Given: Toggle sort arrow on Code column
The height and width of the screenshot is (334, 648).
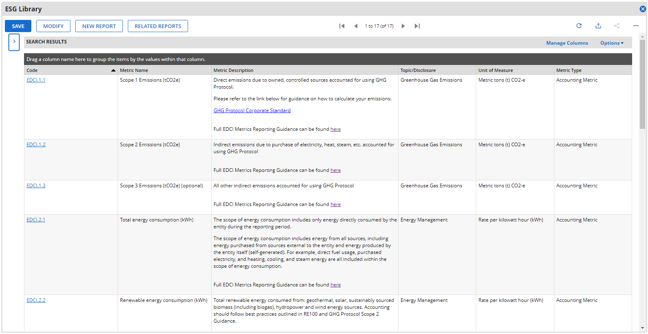Looking at the screenshot, I should tap(113, 70).
